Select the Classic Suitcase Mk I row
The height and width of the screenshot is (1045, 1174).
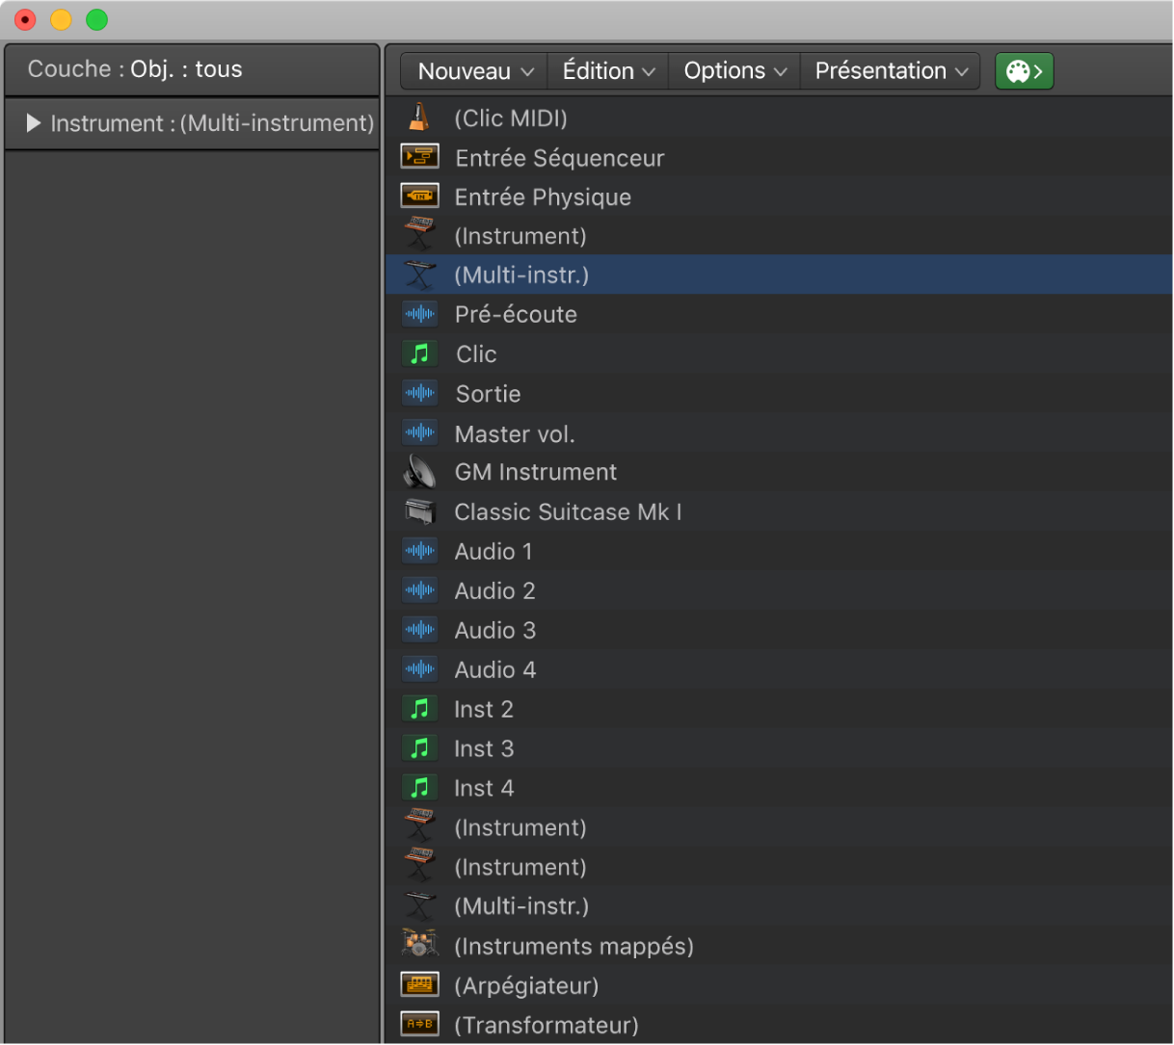coord(779,511)
